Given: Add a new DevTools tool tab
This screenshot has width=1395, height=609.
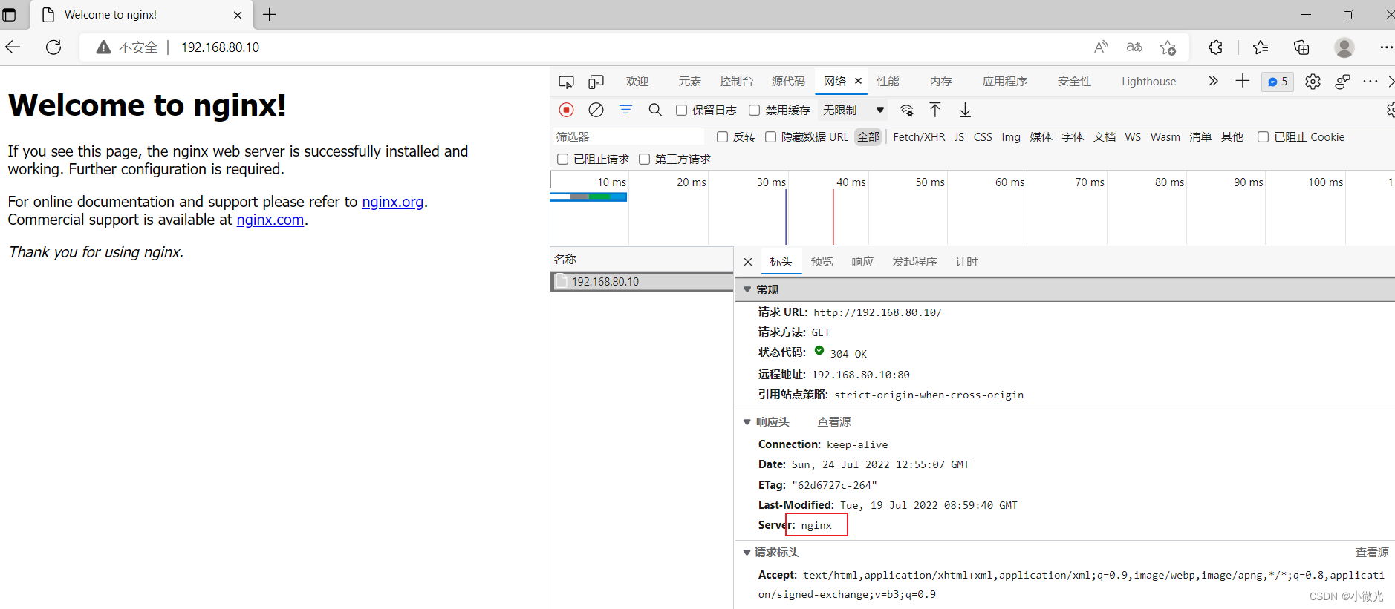Looking at the screenshot, I should click(x=1243, y=81).
